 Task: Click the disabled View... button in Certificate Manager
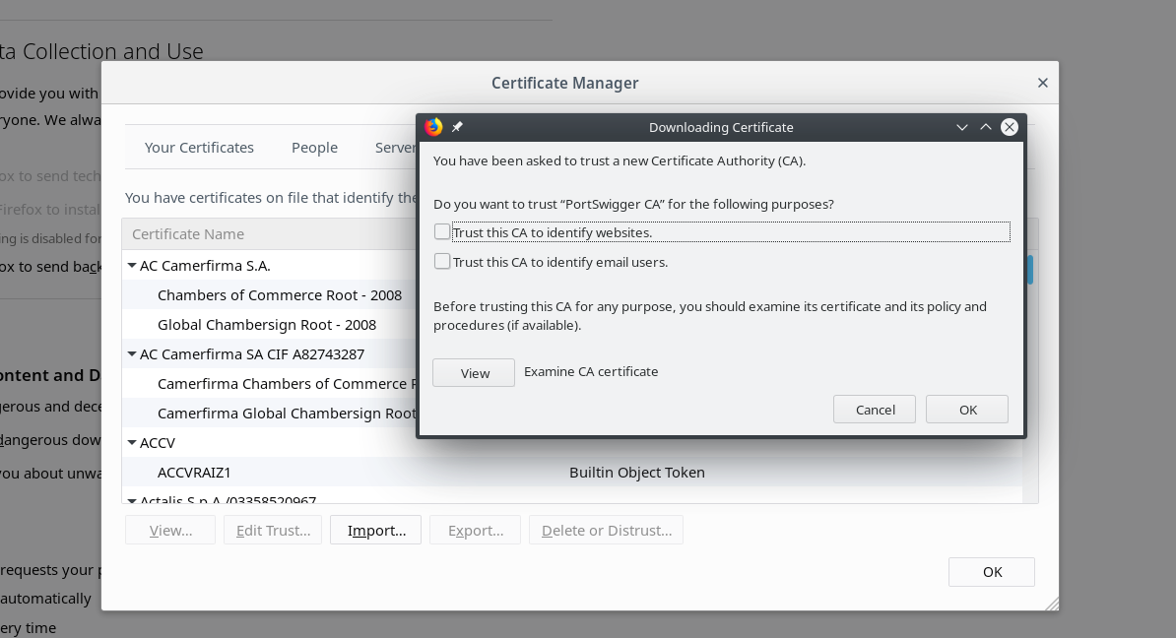[170, 530]
